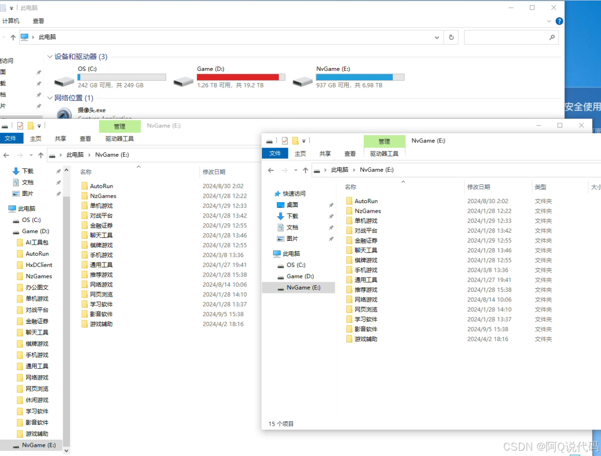Viewport: 601px width, 456px height.
Task: Click the 此电脑 breadcrumb chevron in front window
Action: [355, 170]
